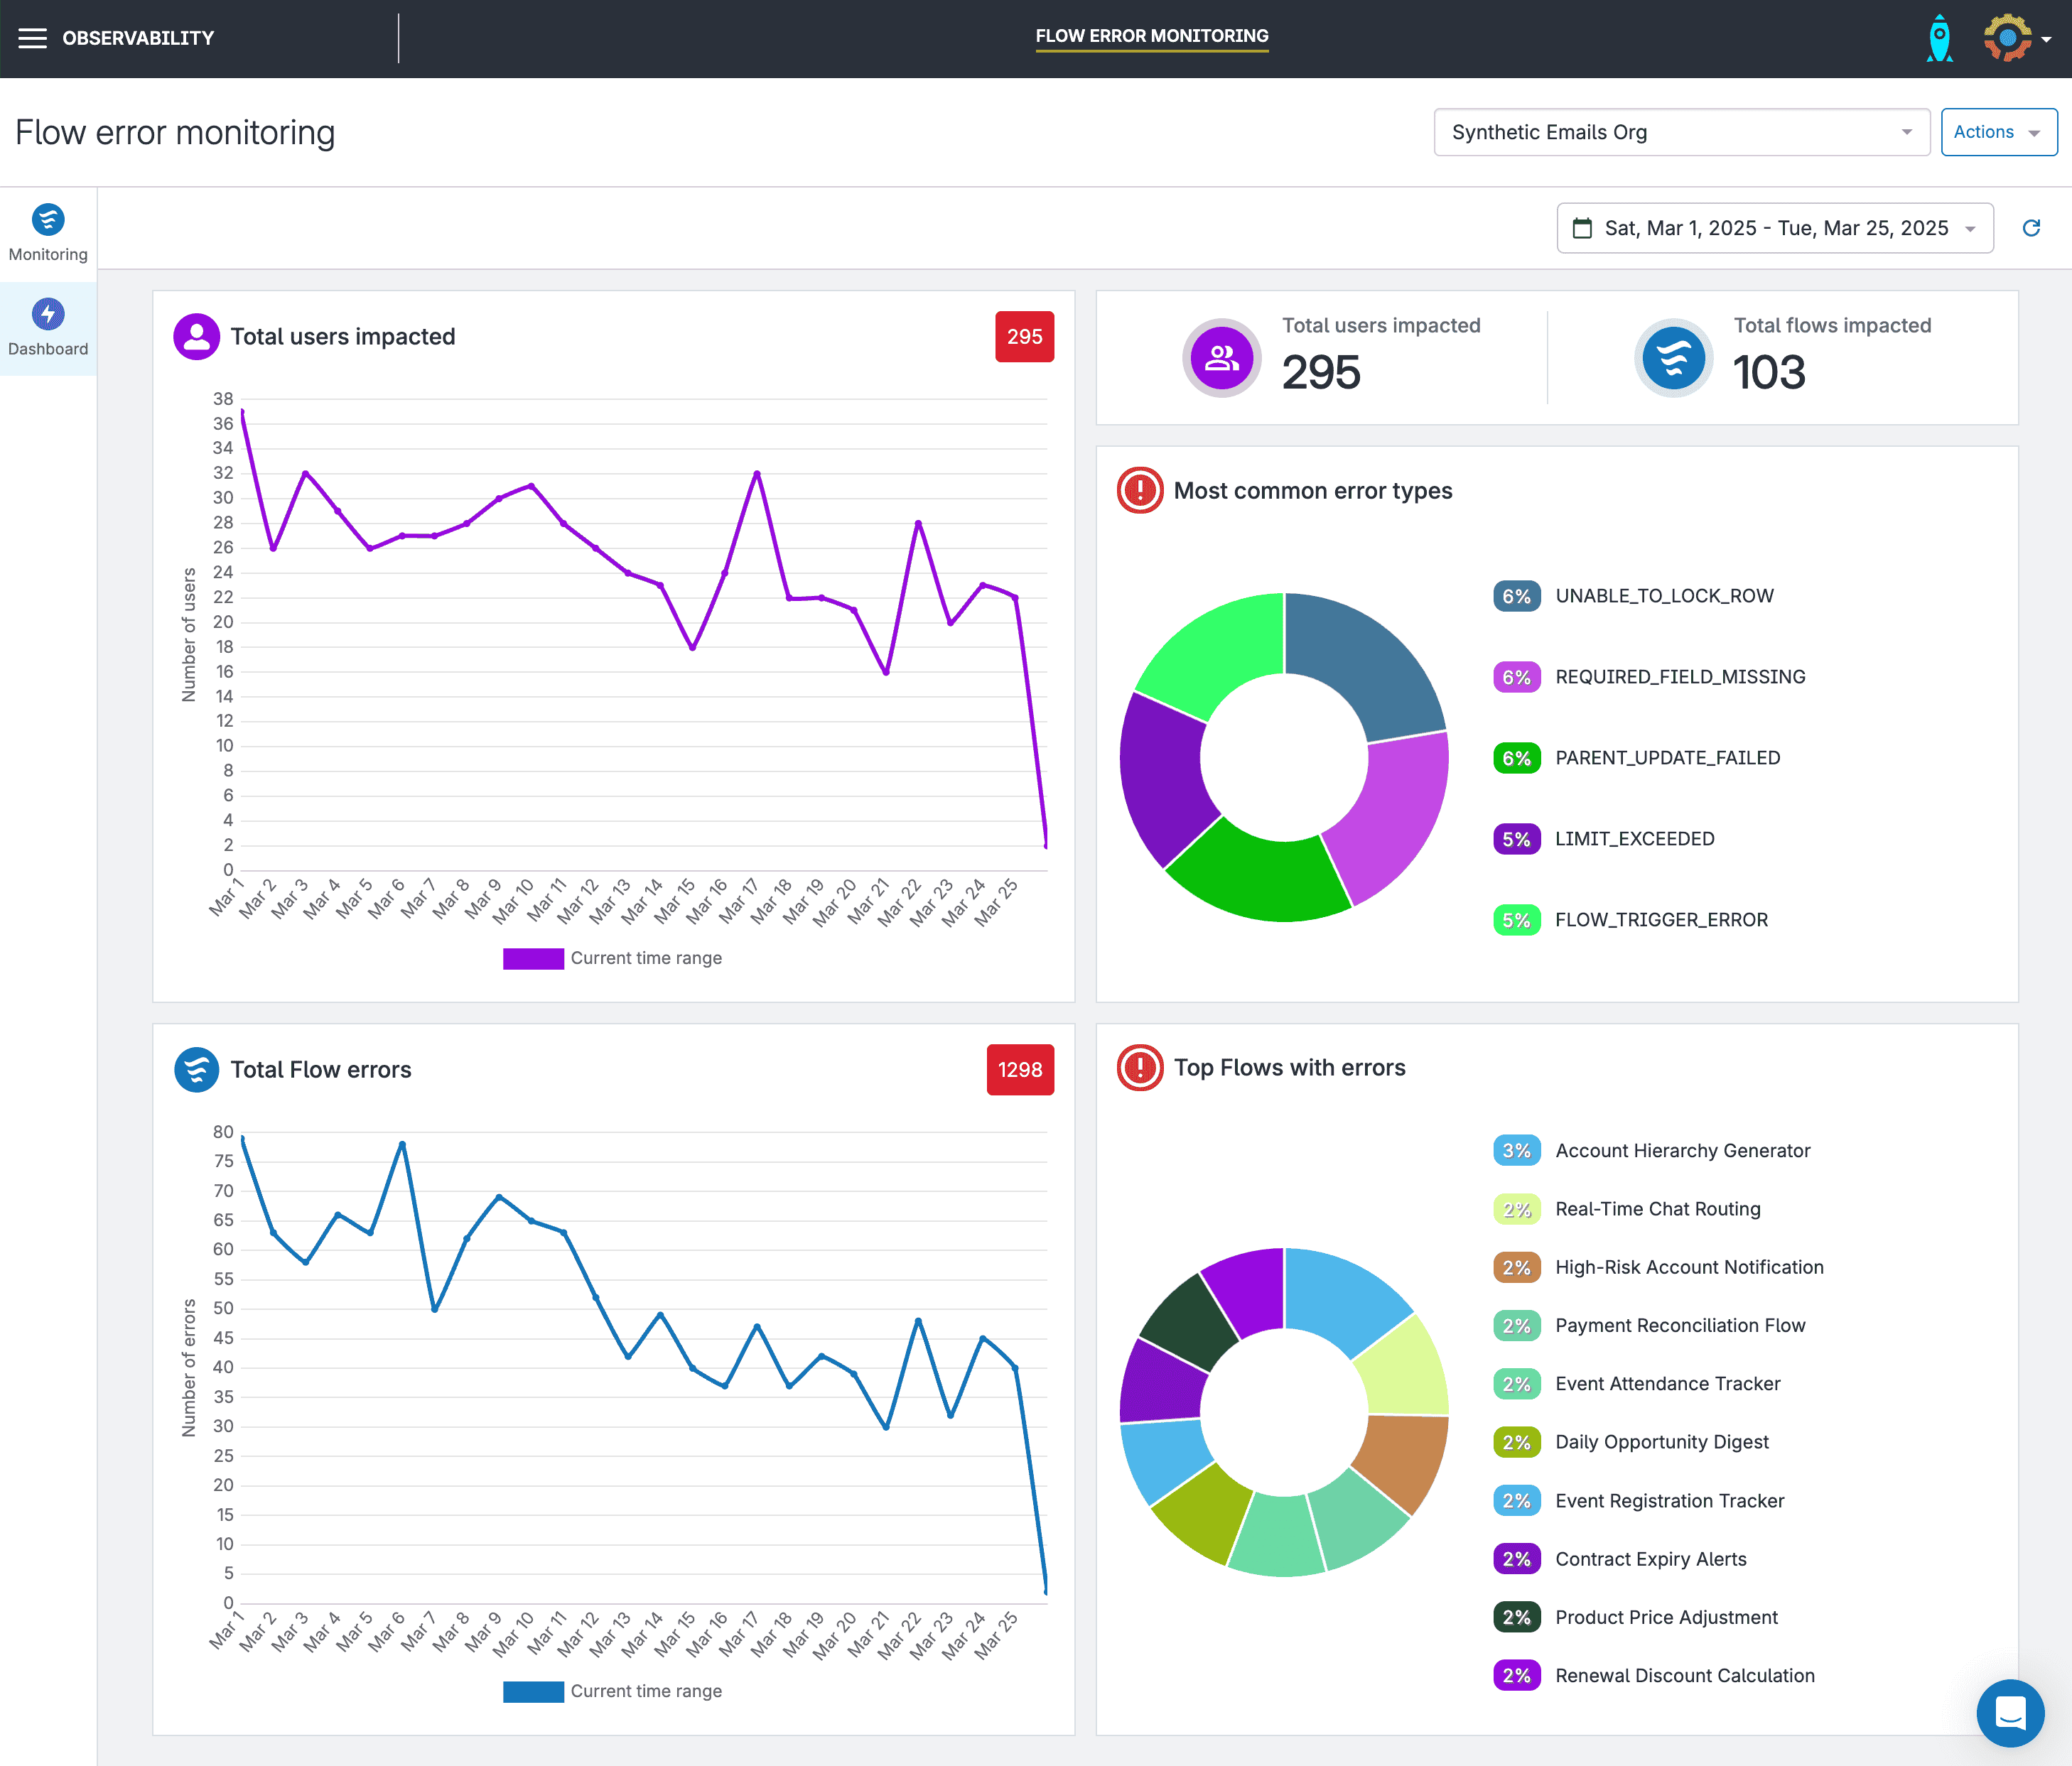Image resolution: width=2072 pixels, height=1766 pixels.
Task: Select the Monitoring sidebar icon
Action: coord(48,220)
